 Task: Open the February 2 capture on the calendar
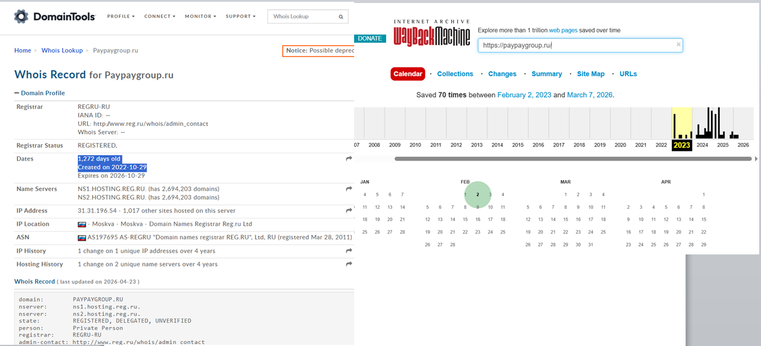[x=478, y=195]
